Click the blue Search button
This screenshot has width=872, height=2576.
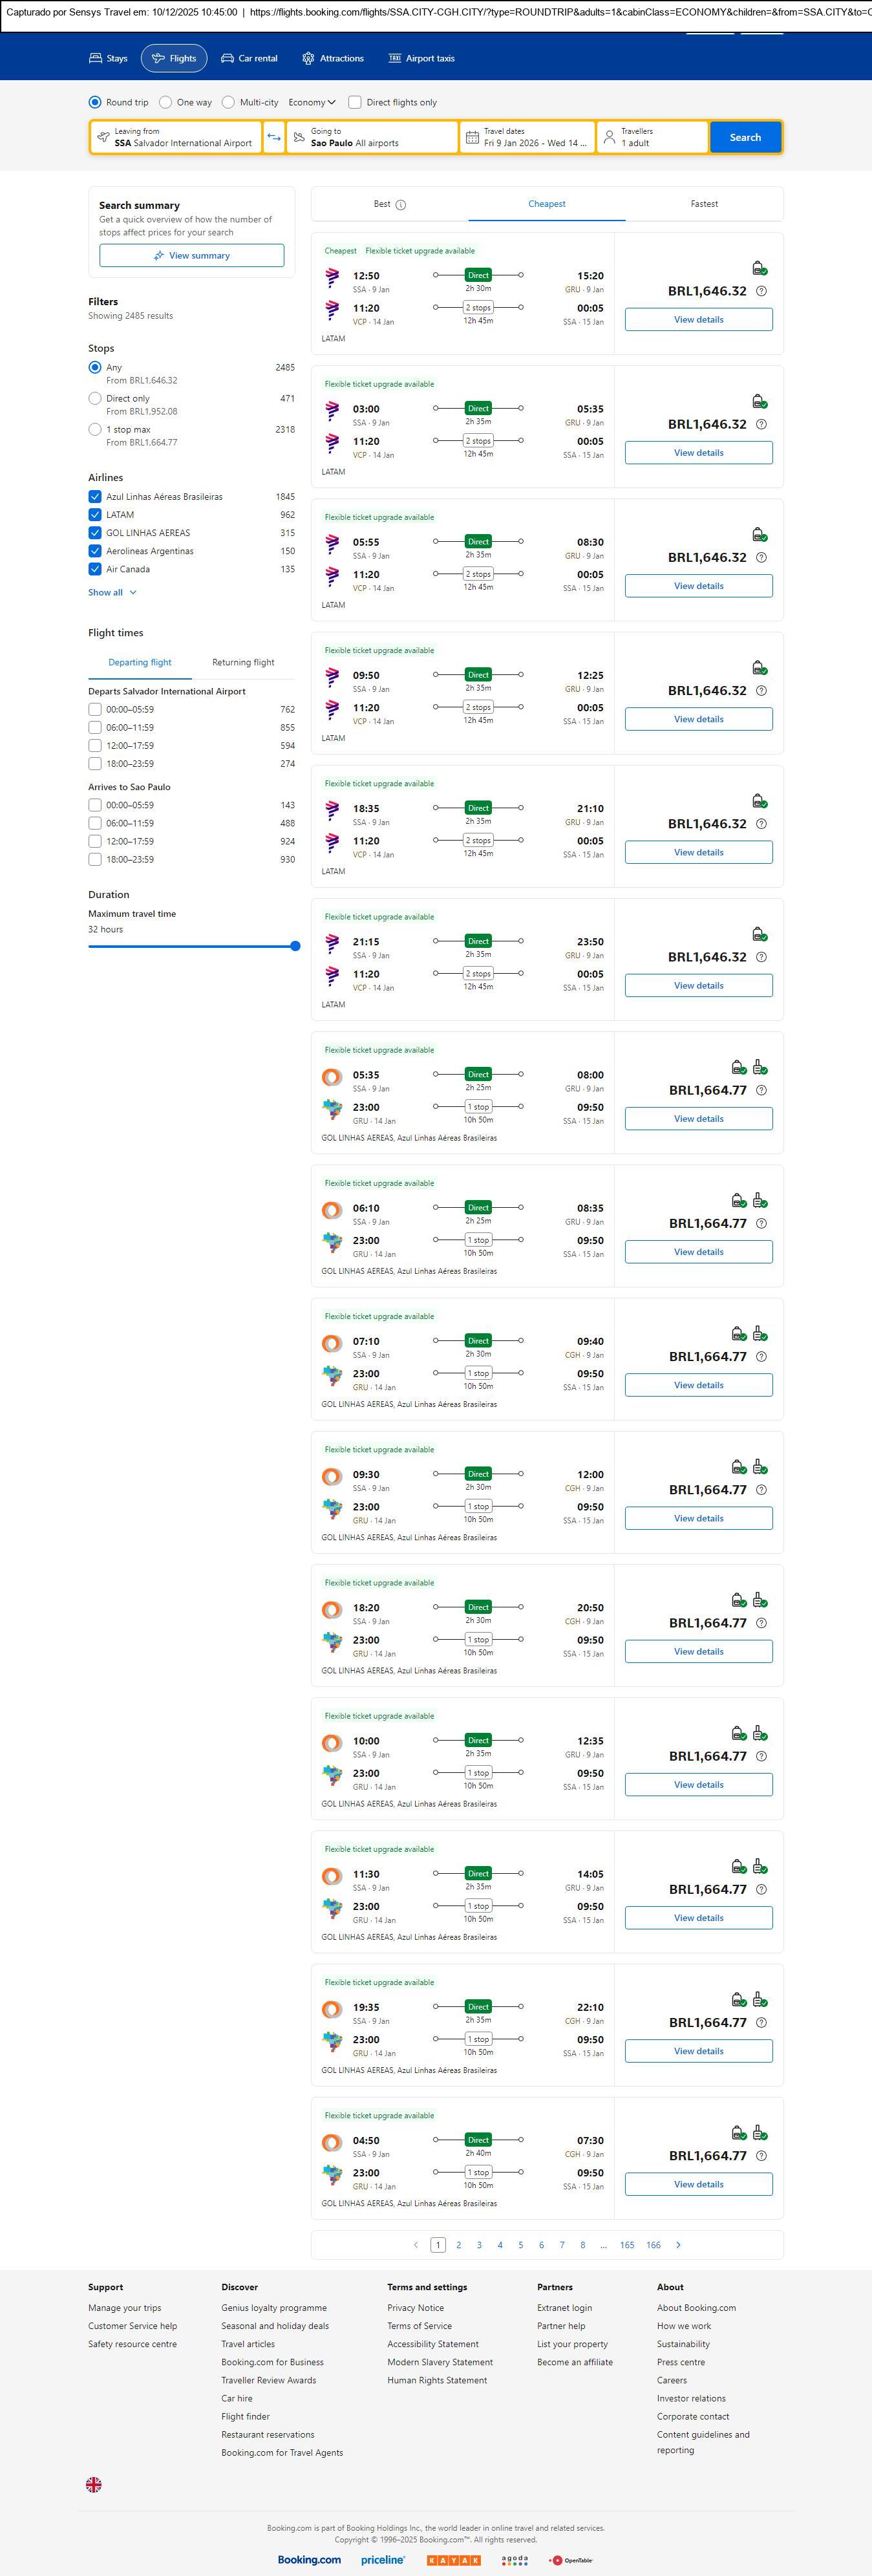point(745,137)
